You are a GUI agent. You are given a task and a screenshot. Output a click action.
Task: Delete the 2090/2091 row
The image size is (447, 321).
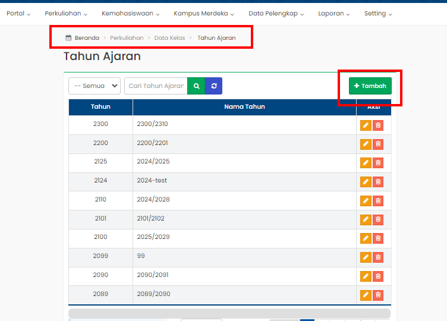click(x=378, y=276)
